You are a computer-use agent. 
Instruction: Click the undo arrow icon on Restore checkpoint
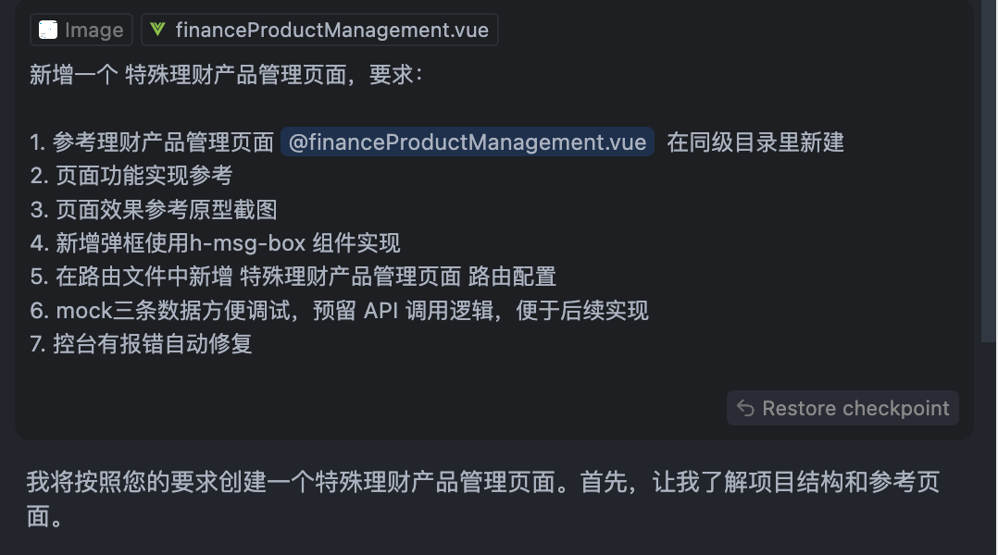pos(745,408)
